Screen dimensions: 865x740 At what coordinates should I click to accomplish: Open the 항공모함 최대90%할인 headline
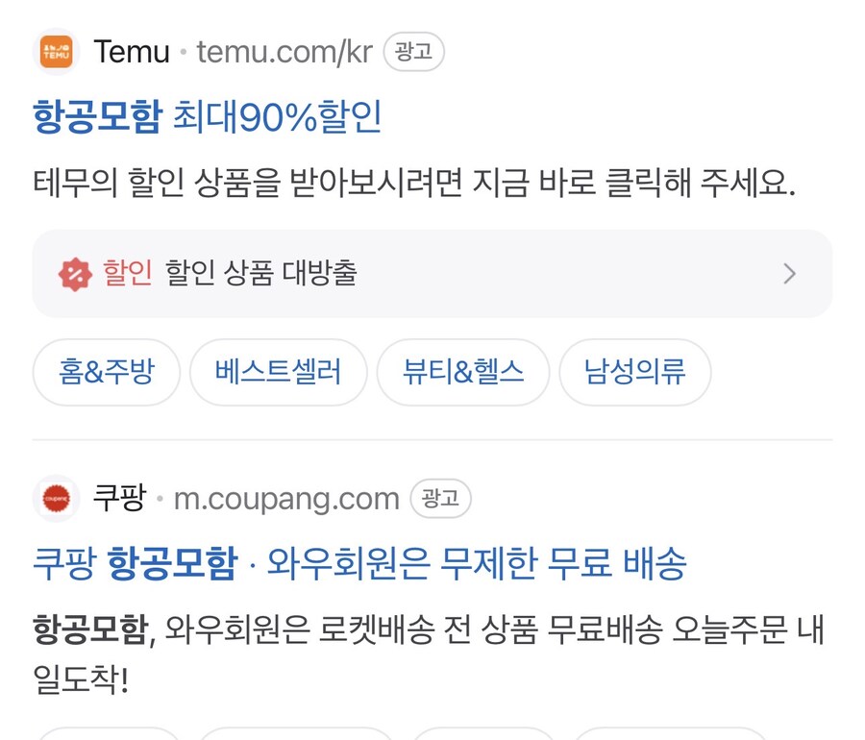tap(208, 117)
